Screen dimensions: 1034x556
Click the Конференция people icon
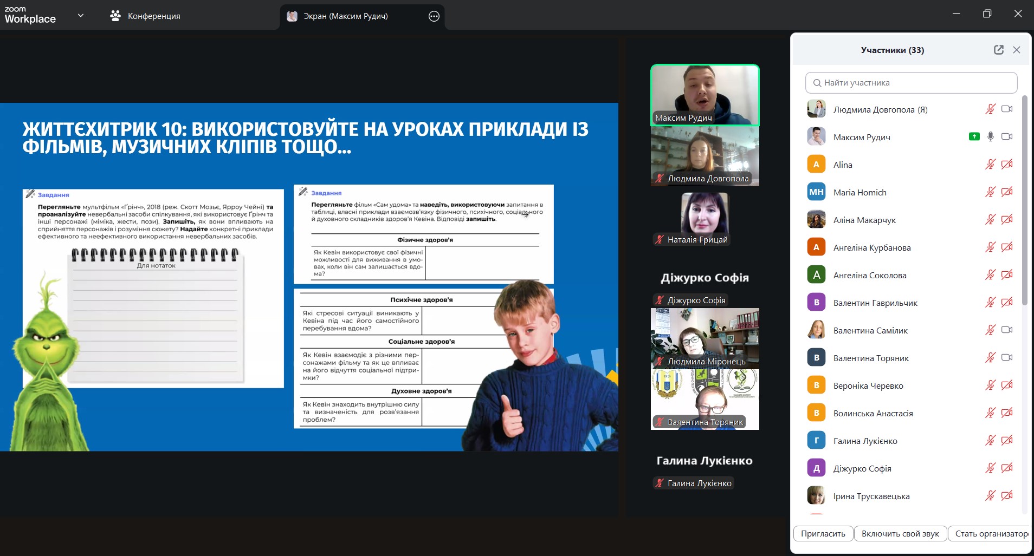[115, 16]
